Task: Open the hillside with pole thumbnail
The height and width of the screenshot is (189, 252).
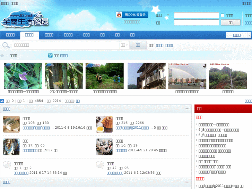Action: coord(228,76)
